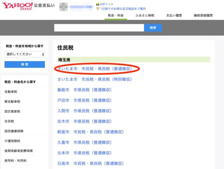Open 国民健康保険 in the sidebar
224x169 pixels.
point(15,131)
